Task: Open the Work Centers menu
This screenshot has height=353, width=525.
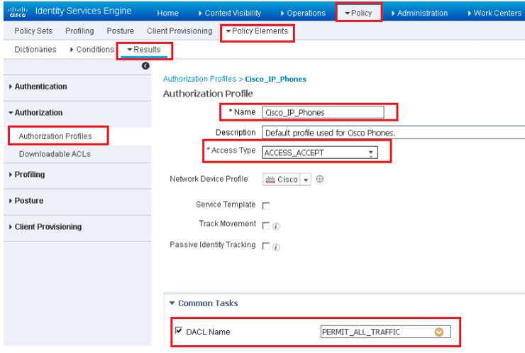Action: [x=494, y=13]
